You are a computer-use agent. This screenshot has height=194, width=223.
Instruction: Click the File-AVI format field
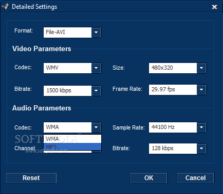tap(68, 33)
